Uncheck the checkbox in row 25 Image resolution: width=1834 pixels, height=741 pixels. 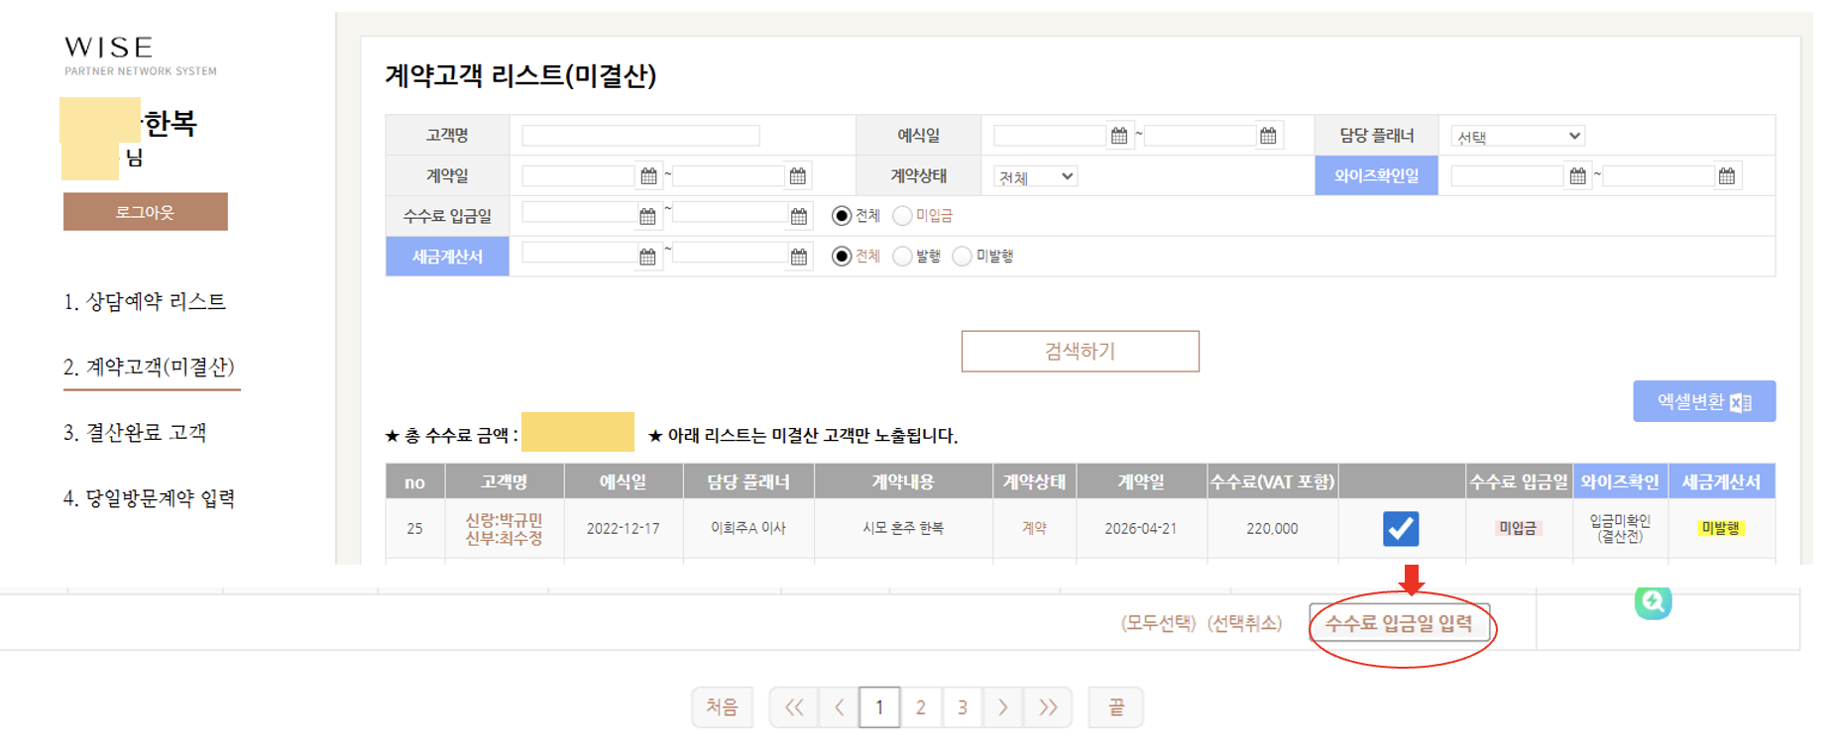1400,528
